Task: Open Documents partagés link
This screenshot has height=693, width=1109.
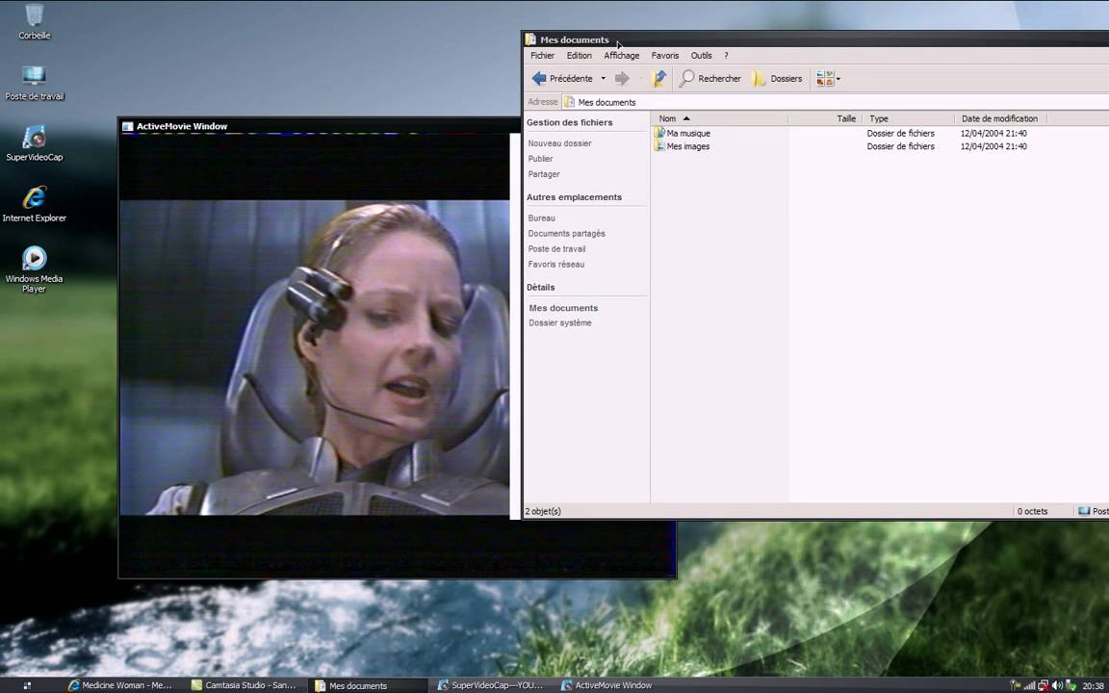Action: [566, 233]
